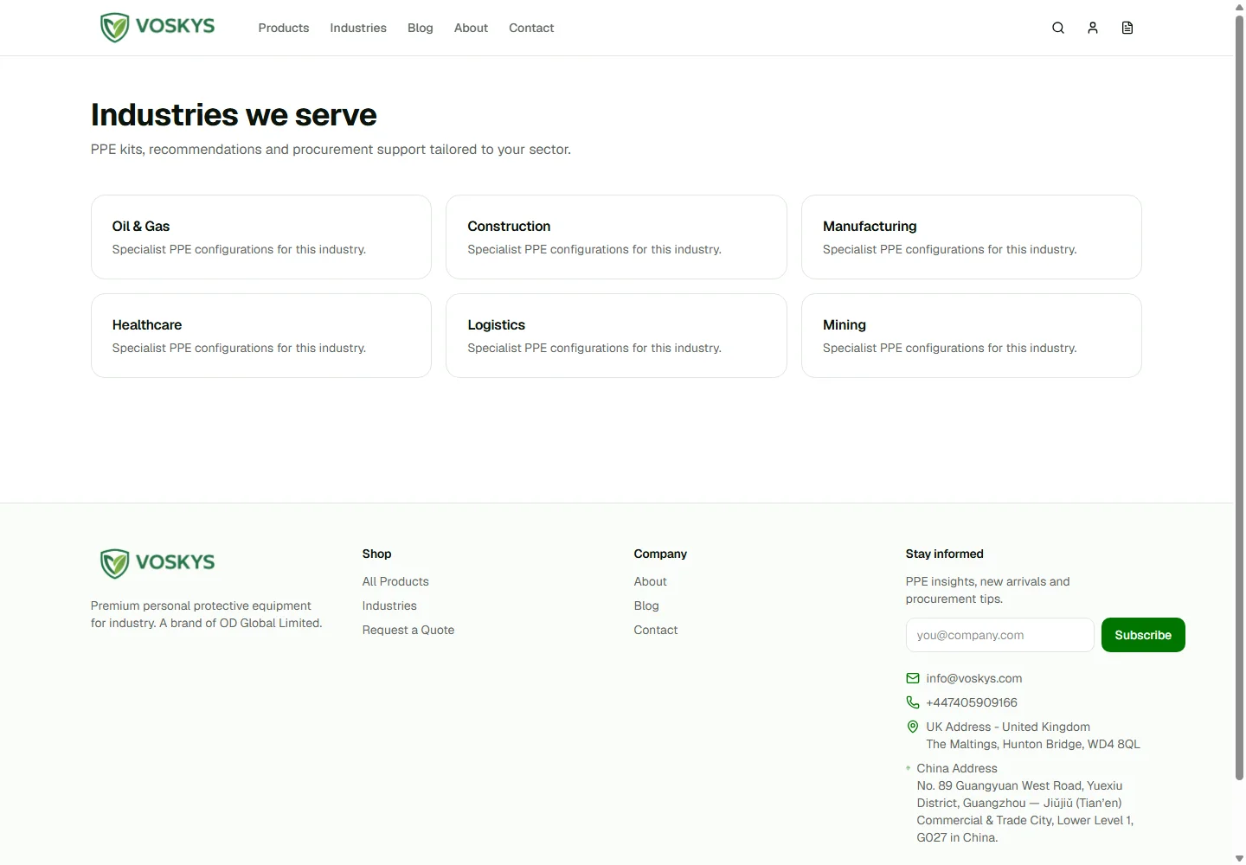Open the search icon in header
This screenshot has width=1246, height=865.
tap(1057, 28)
